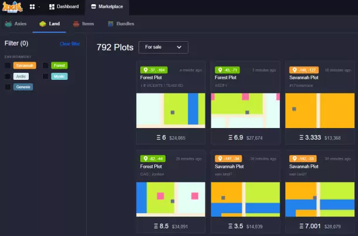Screen dimensions: 358x236
Task: Click the Axies creature icon
Action: coord(8,24)
